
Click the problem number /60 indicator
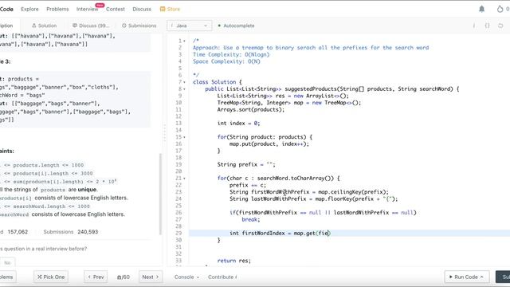[x=124, y=277]
